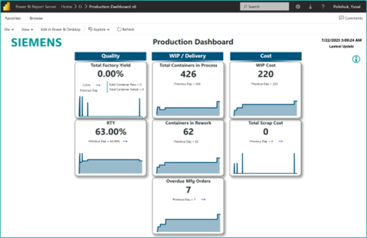Select the Total Factory Yield card
The width and height of the screenshot is (367, 238).
coord(111,89)
